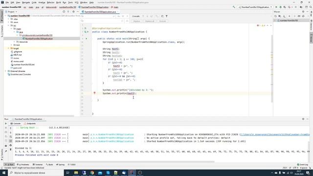Collapse the src folder in project tree
This screenshot has height=176, width=313.
[8, 25]
